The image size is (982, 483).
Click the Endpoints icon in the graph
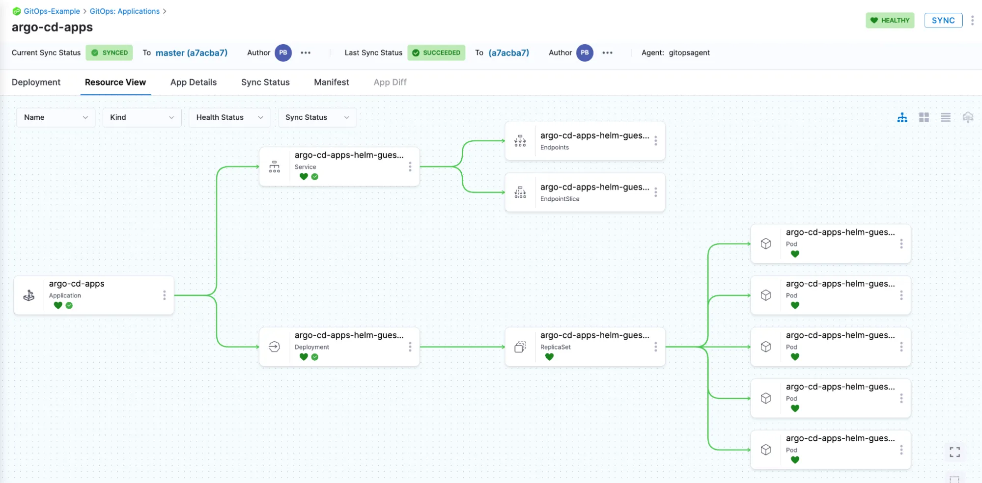520,141
